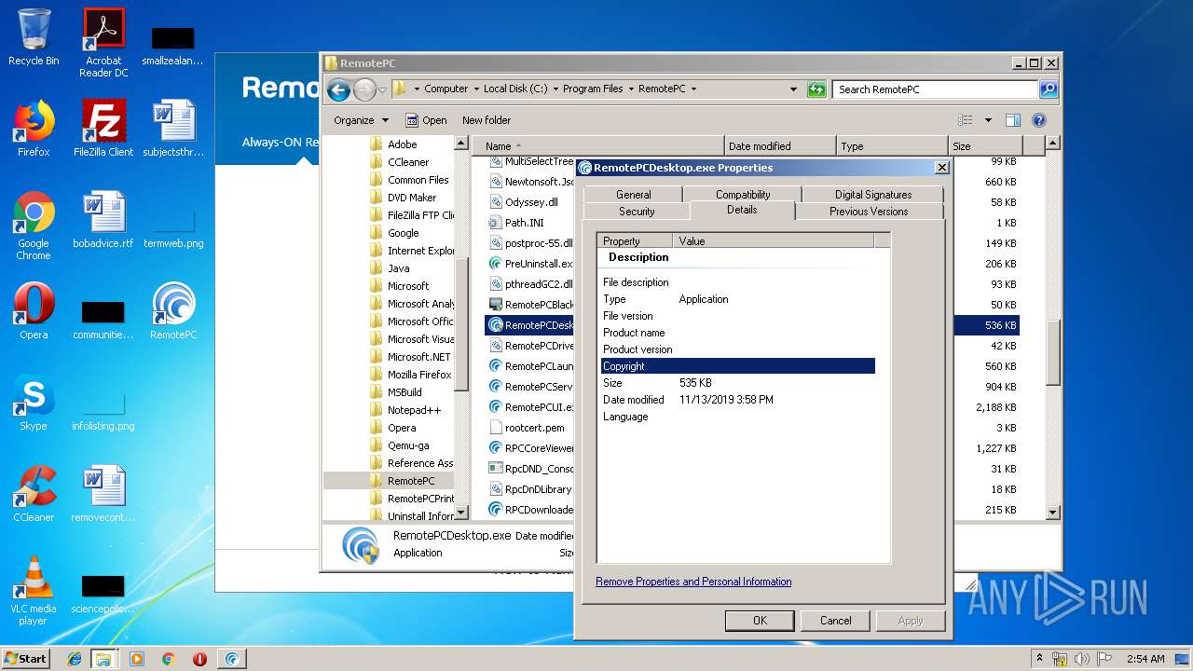Select the Date modified property row
The image size is (1193, 671).
point(737,400)
